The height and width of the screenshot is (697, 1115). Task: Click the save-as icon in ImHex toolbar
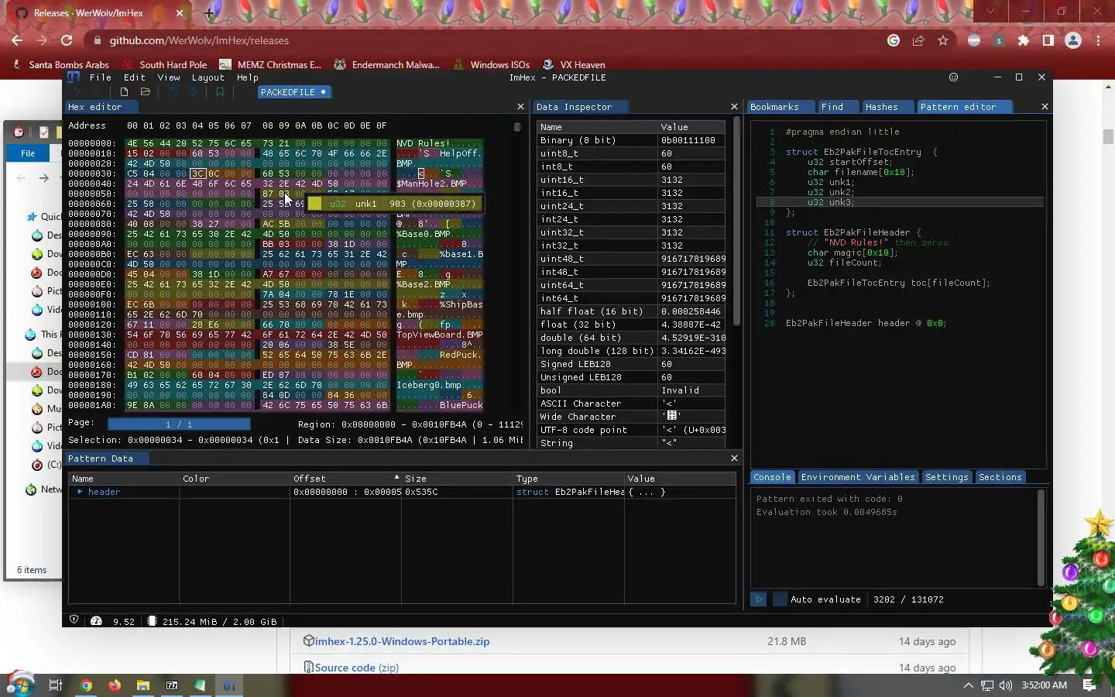pyautogui.click(x=193, y=92)
